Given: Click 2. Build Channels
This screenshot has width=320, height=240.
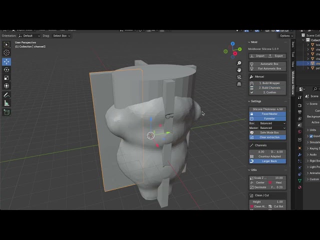Looking at the screenshot, I should [x=267, y=88].
